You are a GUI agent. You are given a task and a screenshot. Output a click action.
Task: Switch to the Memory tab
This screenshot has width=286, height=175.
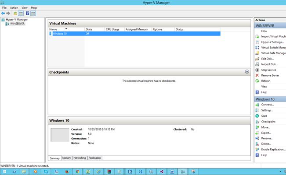67,158
